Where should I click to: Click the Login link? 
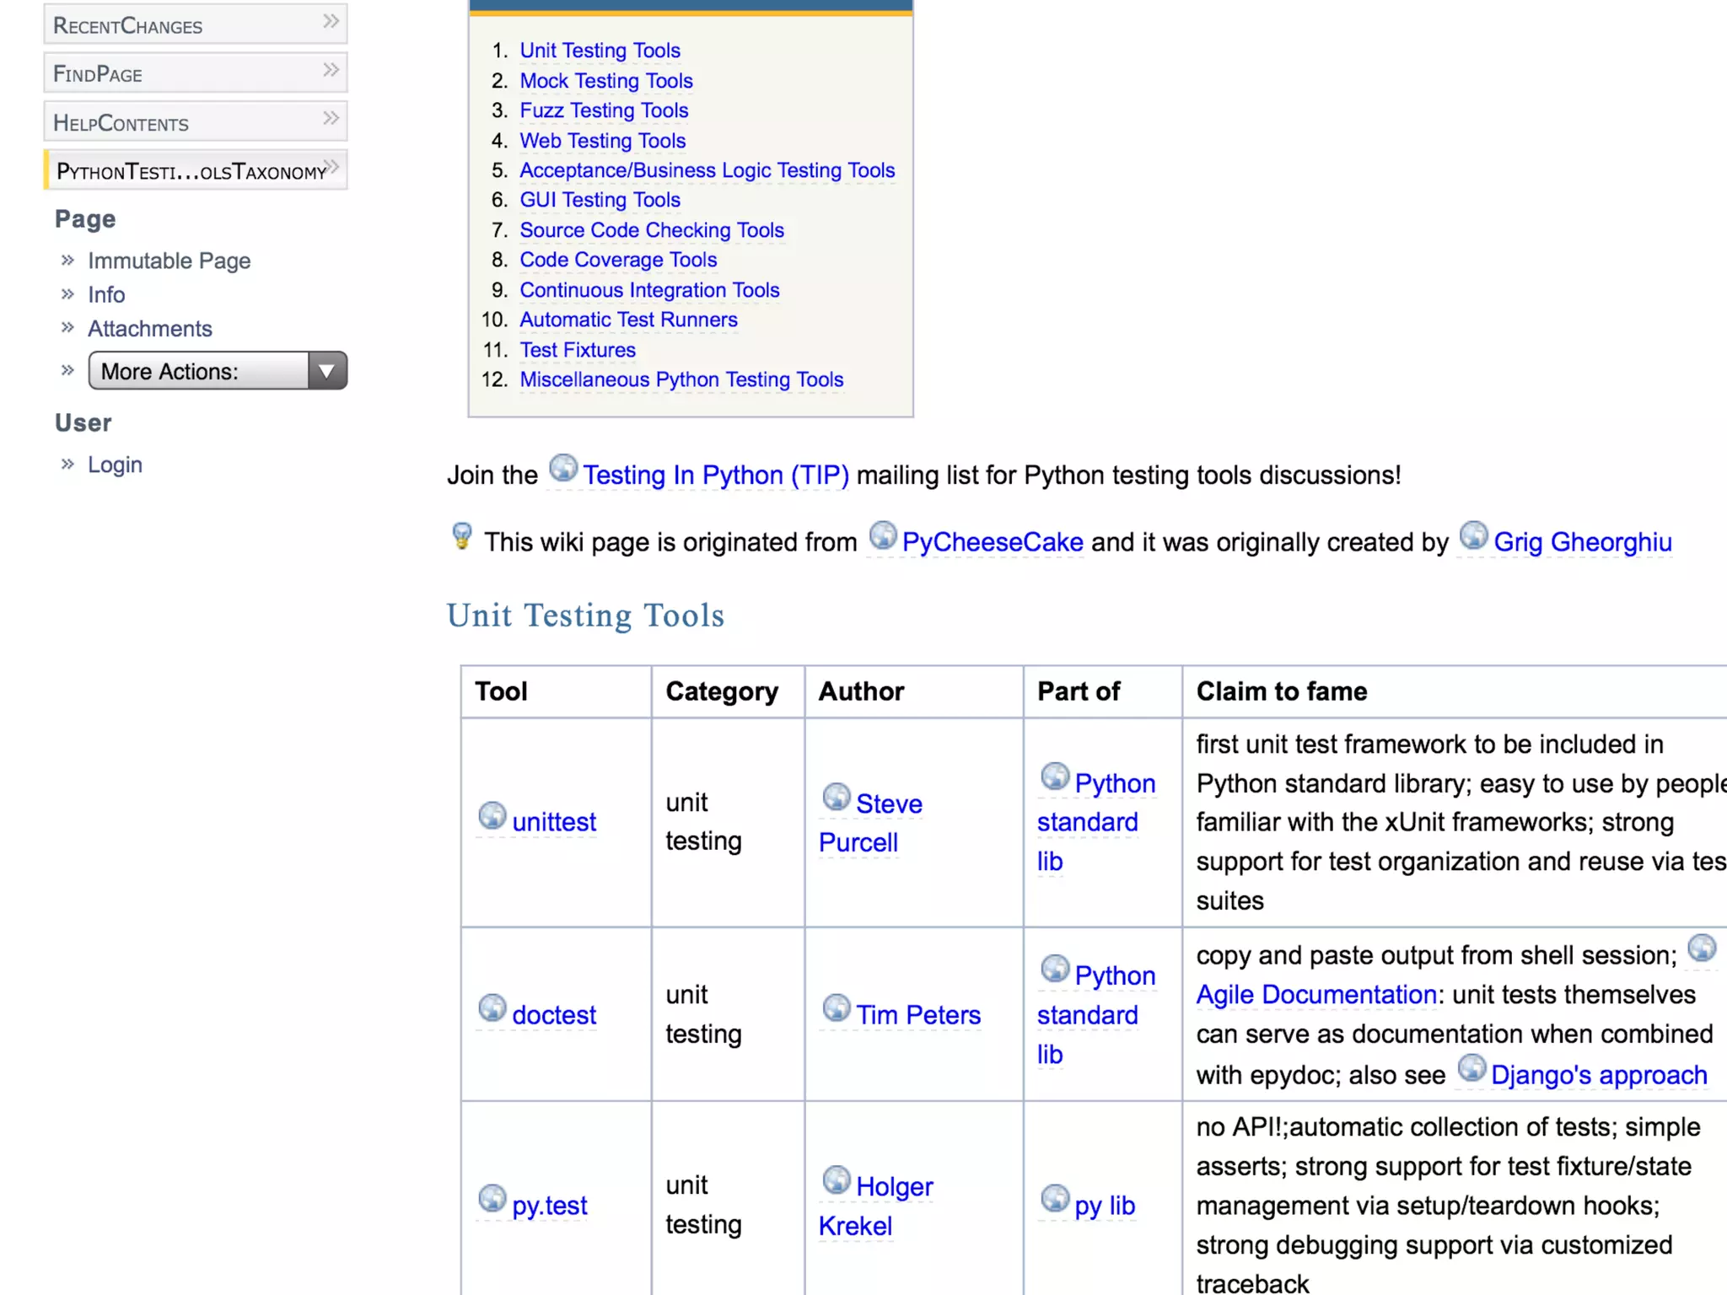115,465
